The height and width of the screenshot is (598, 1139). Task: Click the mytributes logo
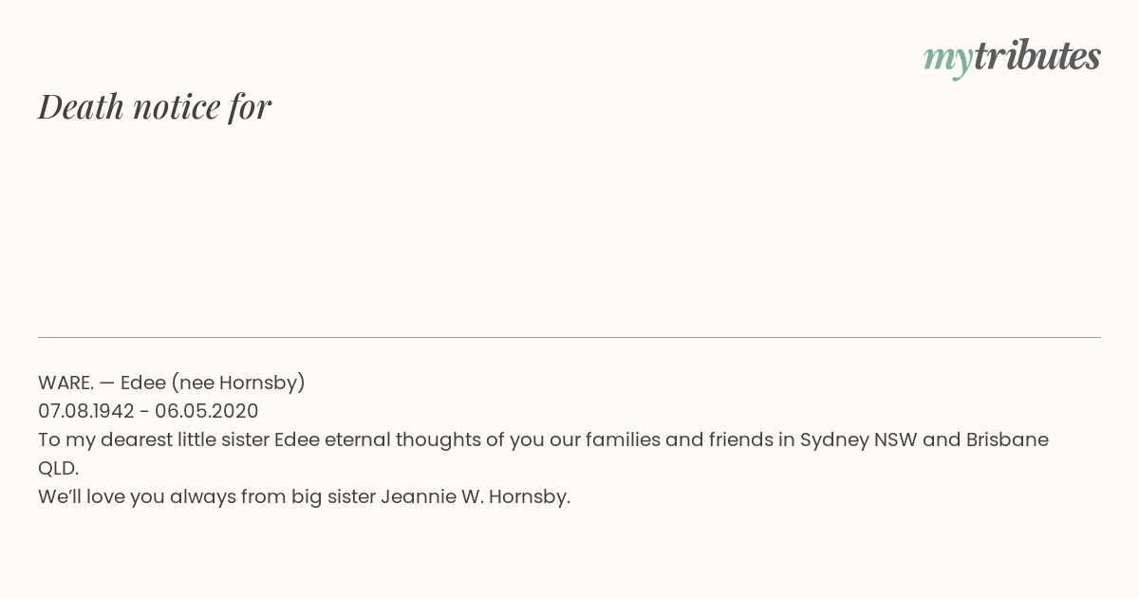pos(1012,57)
